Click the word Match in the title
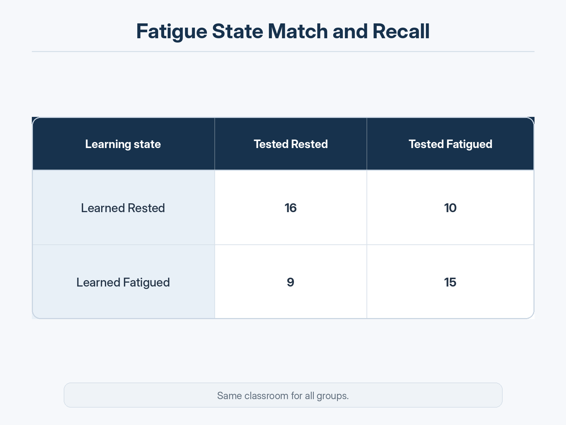Screen dimensions: 566x425 tap(298, 31)
